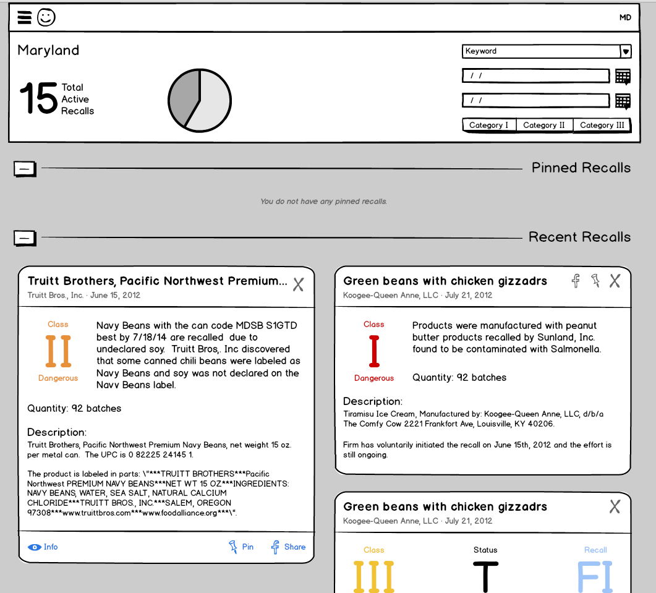
Task: Toggle the Category I filter
Action: pos(488,125)
